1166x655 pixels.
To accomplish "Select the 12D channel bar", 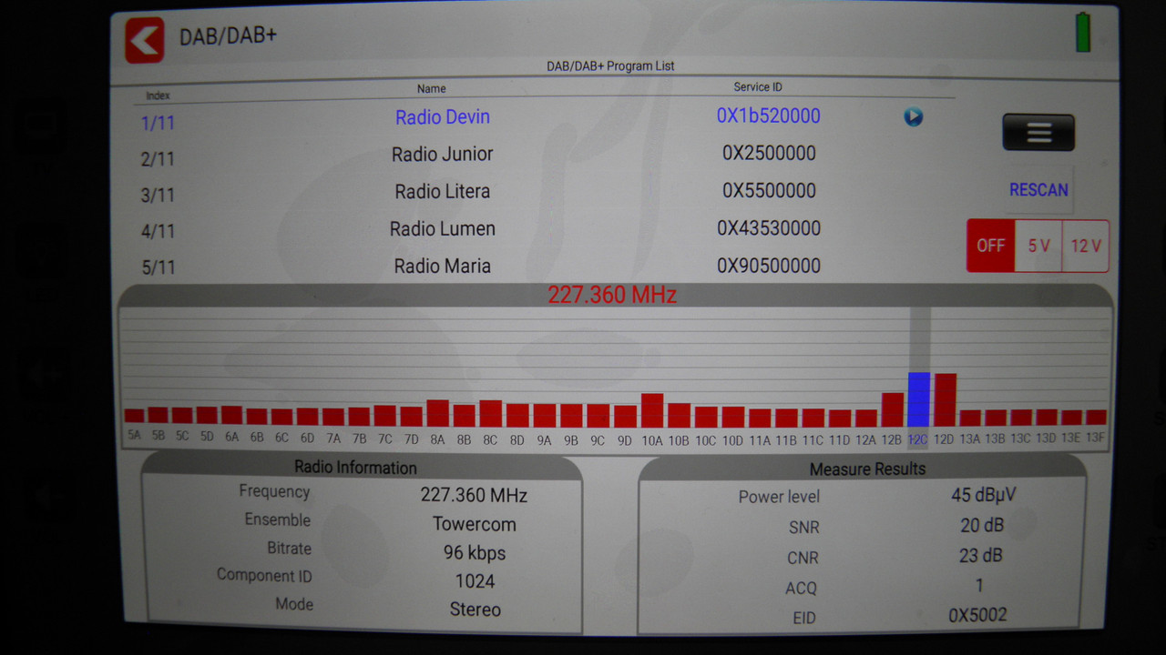I will [x=945, y=400].
